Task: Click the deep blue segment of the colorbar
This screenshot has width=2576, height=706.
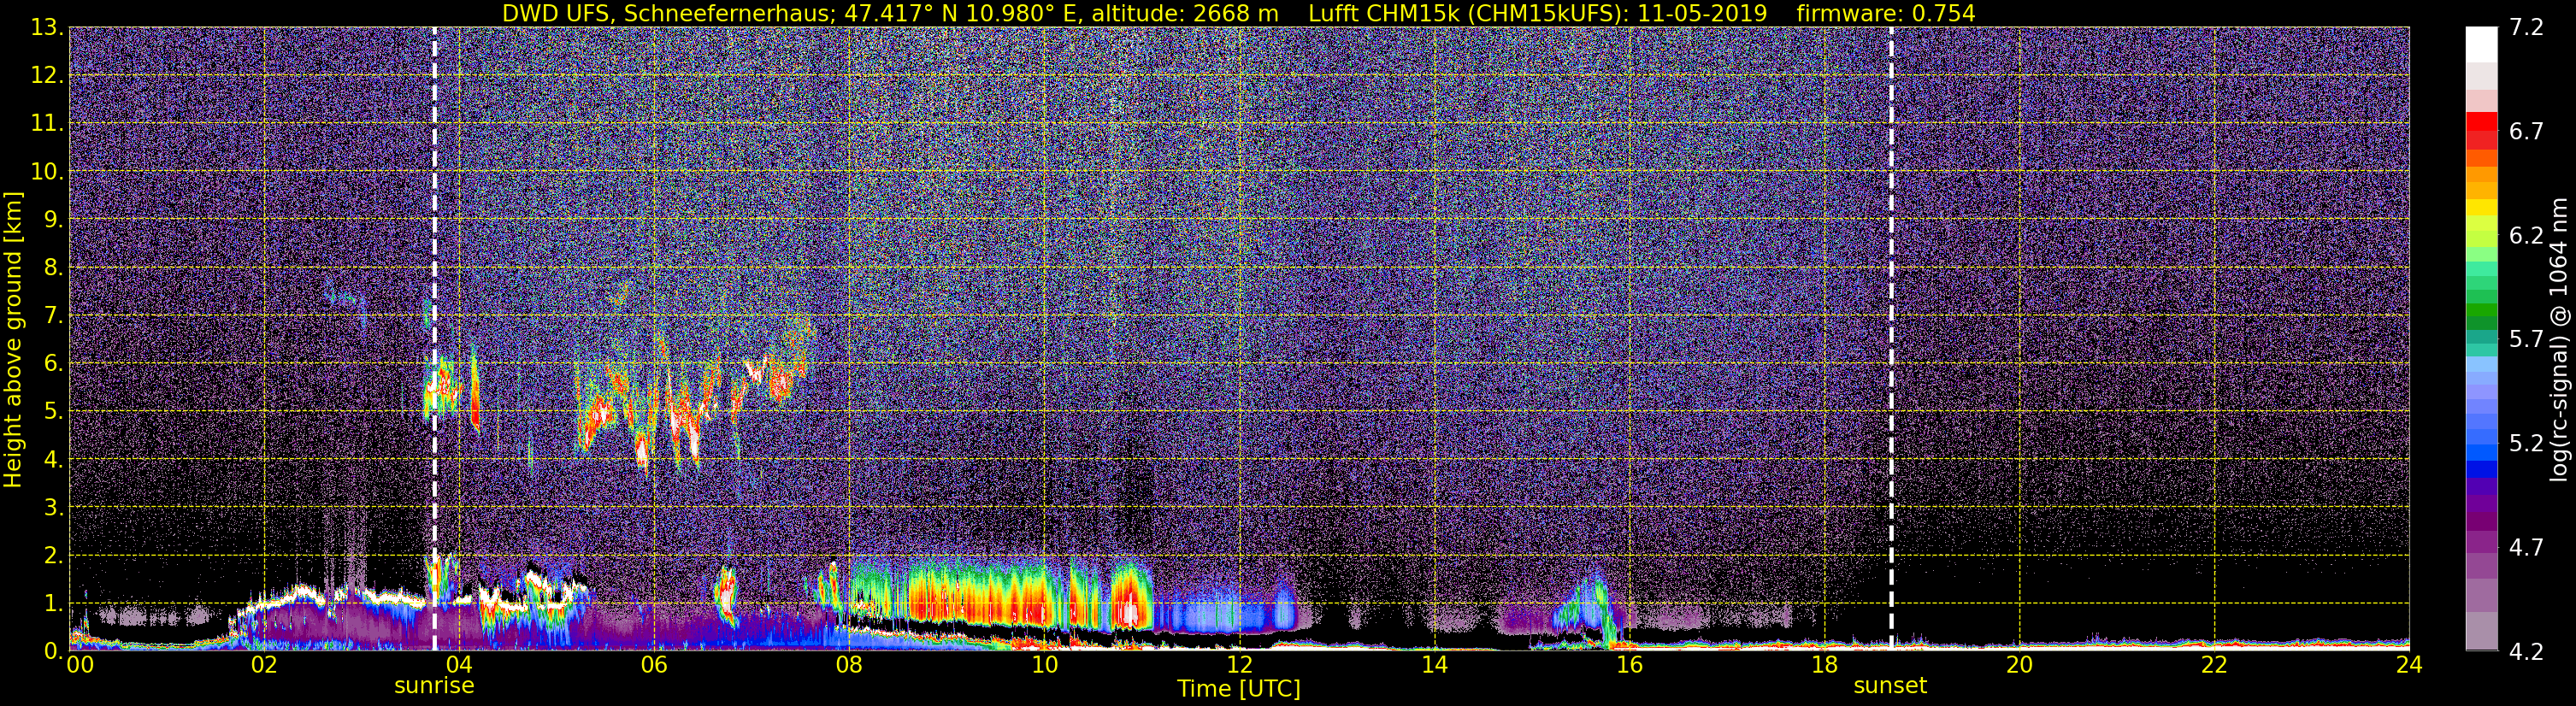Action: click(x=2482, y=468)
